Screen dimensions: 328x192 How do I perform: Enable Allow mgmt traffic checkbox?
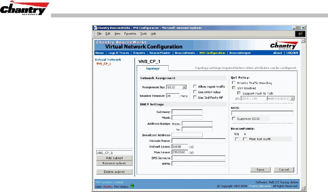tap(195, 86)
